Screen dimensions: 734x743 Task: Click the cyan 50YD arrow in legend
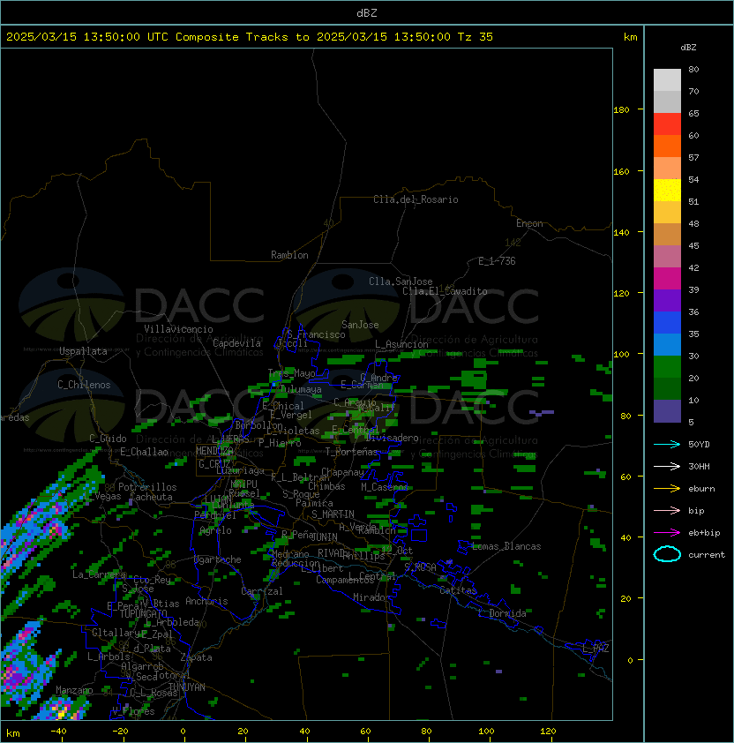[667, 444]
